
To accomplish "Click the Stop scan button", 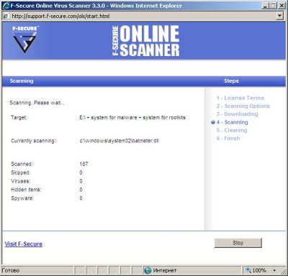I will point(238,243).
